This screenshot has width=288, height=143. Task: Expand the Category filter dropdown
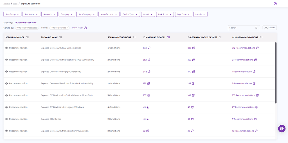(67, 14)
